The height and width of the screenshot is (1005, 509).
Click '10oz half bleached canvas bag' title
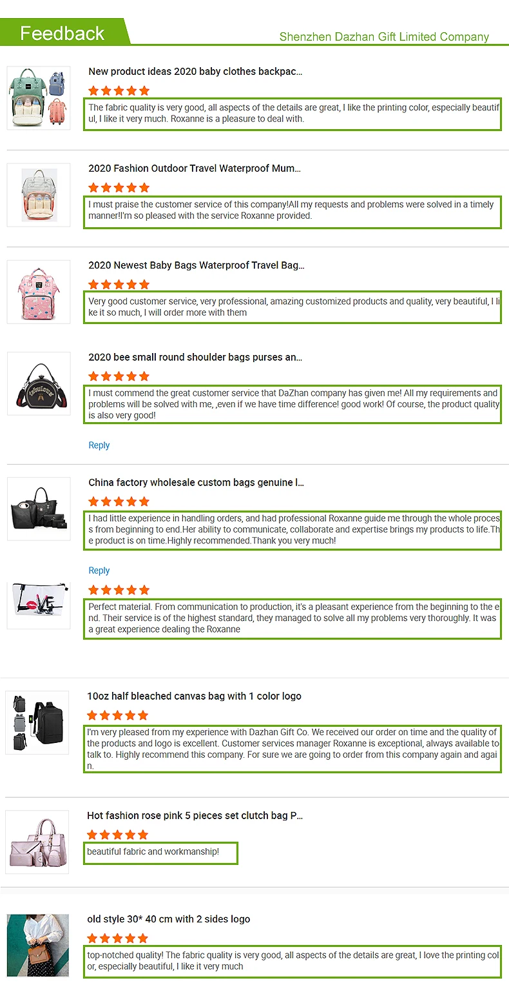pos(194,696)
